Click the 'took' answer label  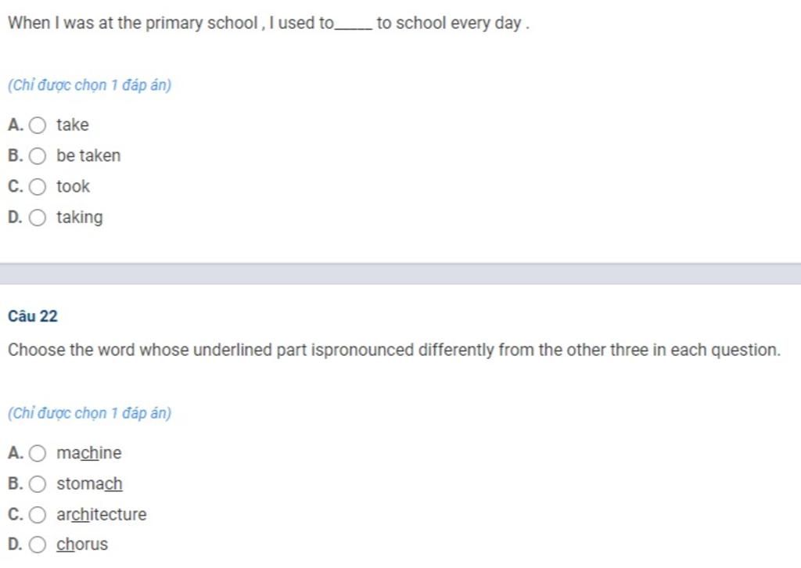click(73, 186)
